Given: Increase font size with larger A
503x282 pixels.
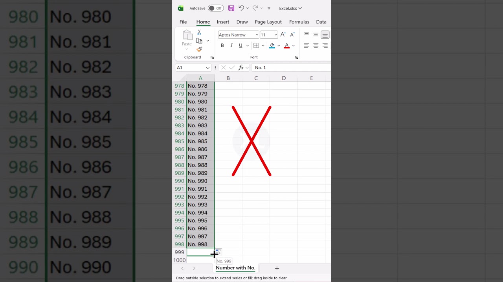Looking at the screenshot, I should [x=283, y=35].
